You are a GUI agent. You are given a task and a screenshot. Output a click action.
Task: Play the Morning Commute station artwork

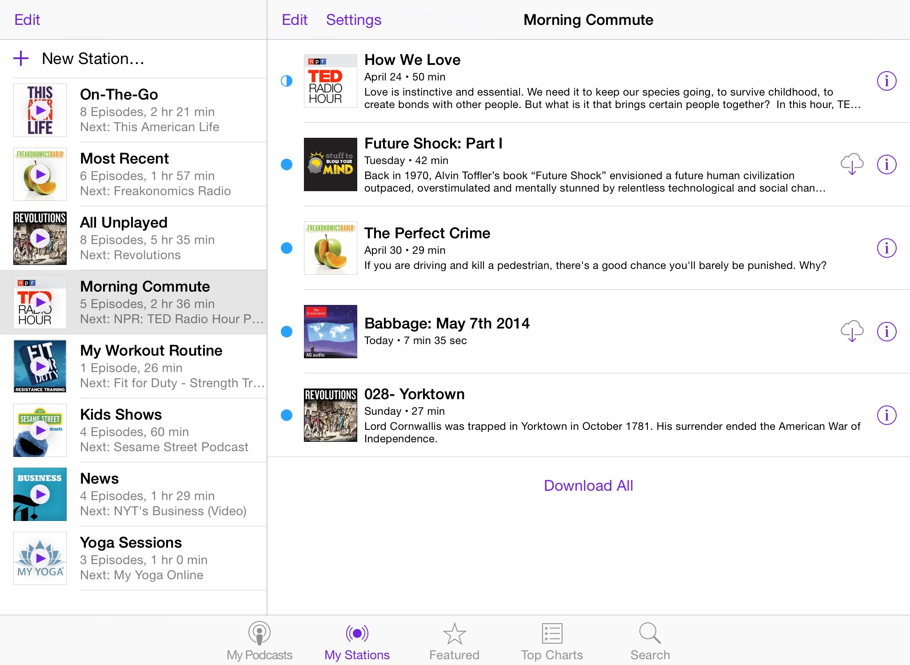(40, 302)
